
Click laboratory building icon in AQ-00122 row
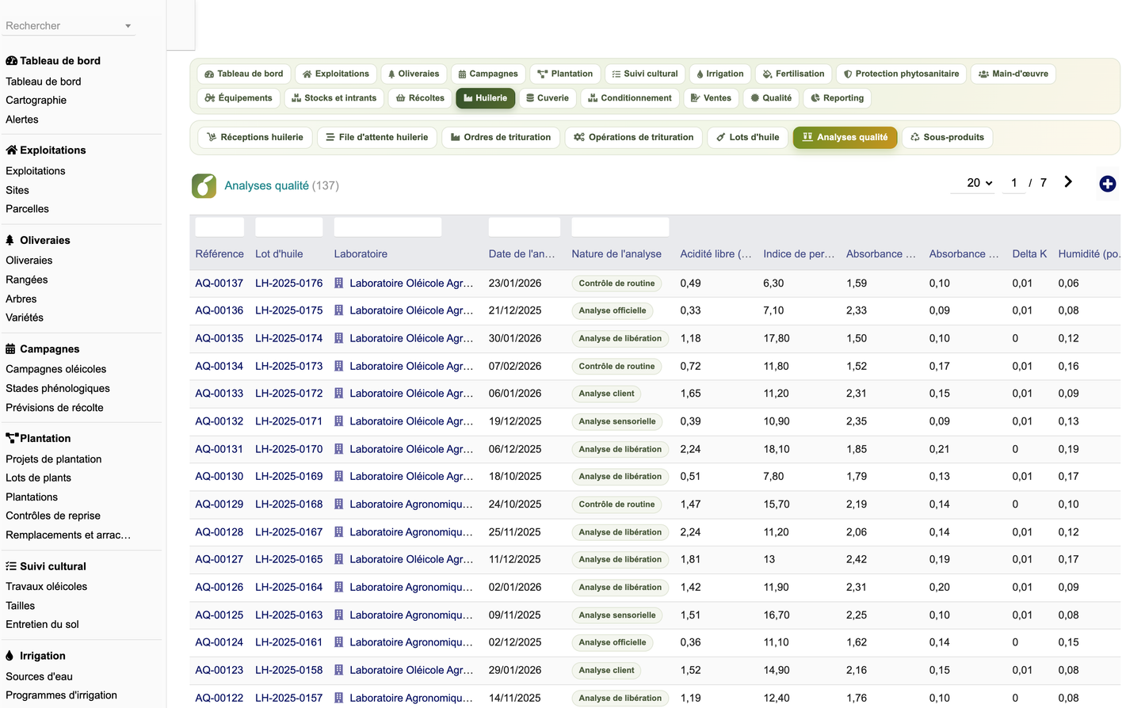click(339, 698)
